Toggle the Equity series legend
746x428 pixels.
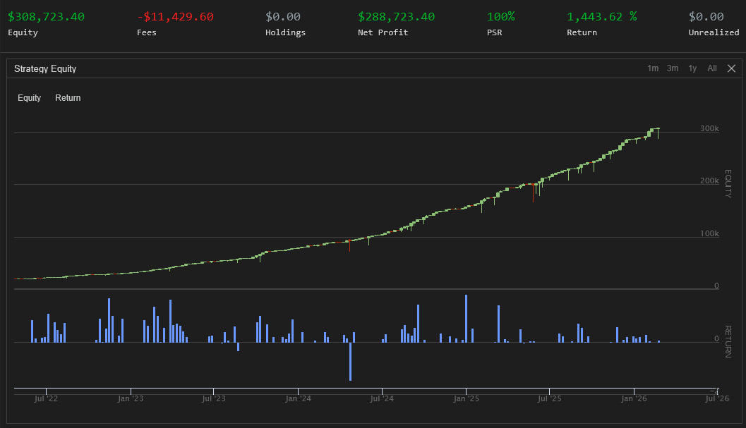tap(29, 98)
